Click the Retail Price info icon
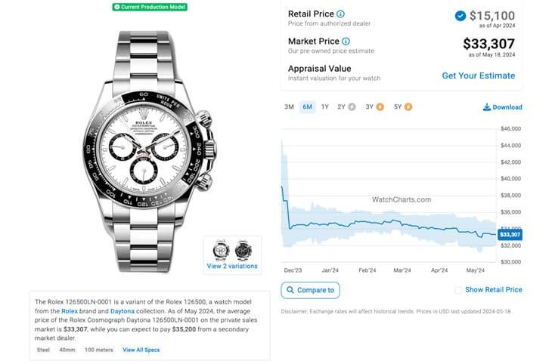Image resolution: width=552 pixels, height=364 pixels. click(340, 14)
